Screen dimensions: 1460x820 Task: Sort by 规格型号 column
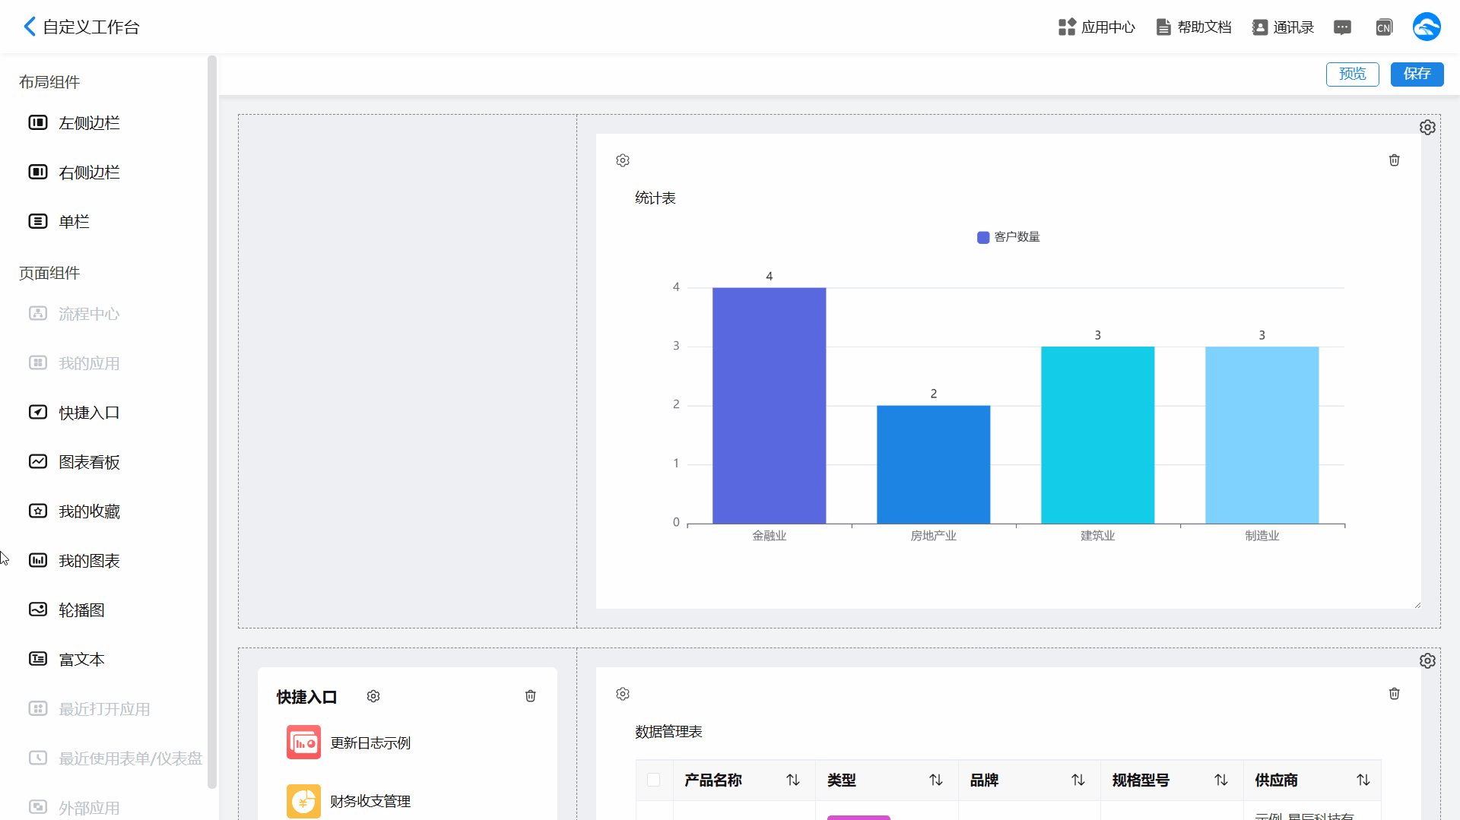point(1221,780)
